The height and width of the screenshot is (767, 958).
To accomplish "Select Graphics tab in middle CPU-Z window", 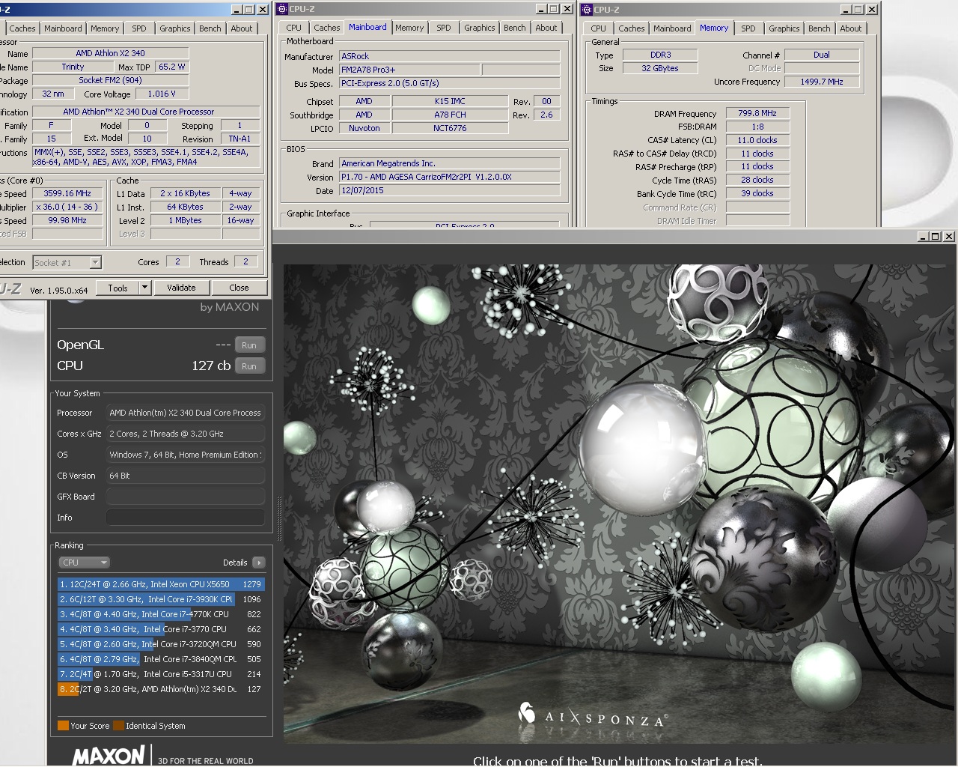I will tap(480, 28).
